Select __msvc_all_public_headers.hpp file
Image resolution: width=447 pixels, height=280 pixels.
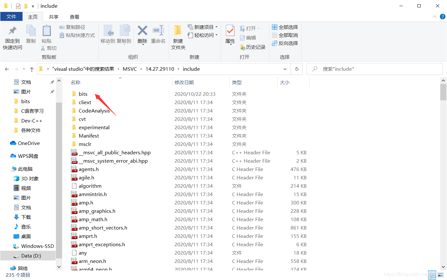(115, 153)
